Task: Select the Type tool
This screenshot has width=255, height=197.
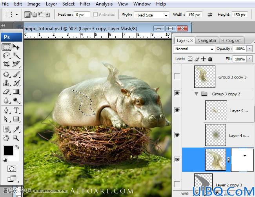Action: [16, 110]
